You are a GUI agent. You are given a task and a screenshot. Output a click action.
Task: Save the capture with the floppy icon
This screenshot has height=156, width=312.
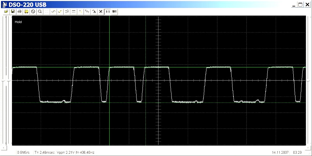pyautogui.click(x=13, y=12)
